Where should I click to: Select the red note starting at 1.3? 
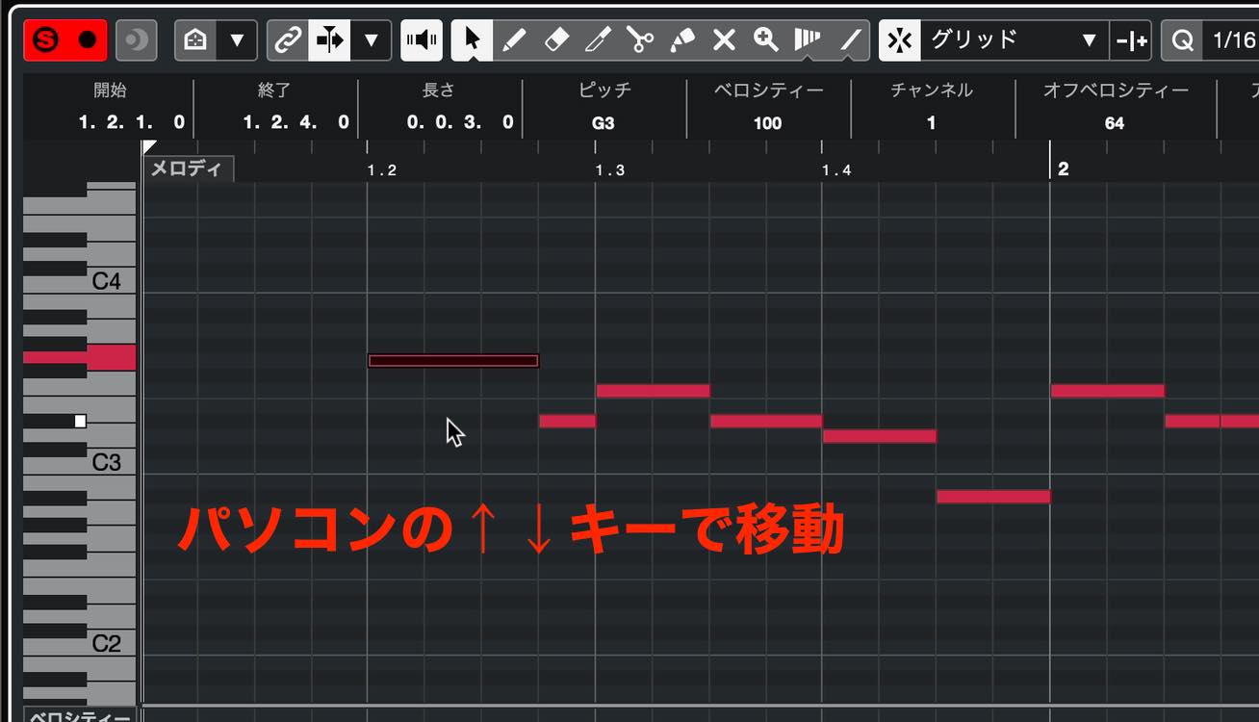[x=653, y=391]
